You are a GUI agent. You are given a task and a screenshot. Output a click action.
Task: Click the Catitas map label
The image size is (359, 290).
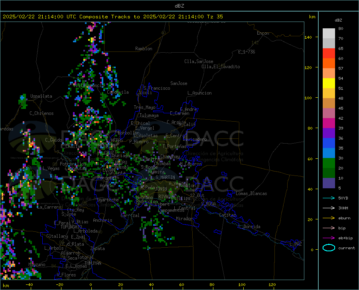pyautogui.click(x=227, y=215)
